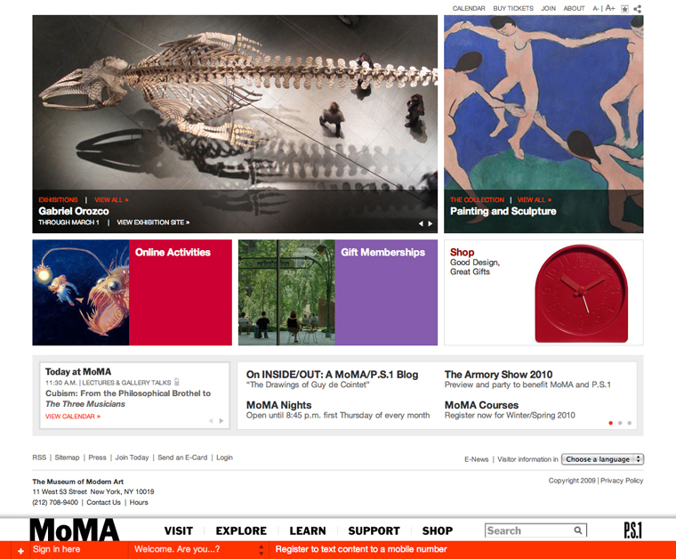Increase text size with A+ icon
676x559 pixels.
pyautogui.click(x=610, y=8)
